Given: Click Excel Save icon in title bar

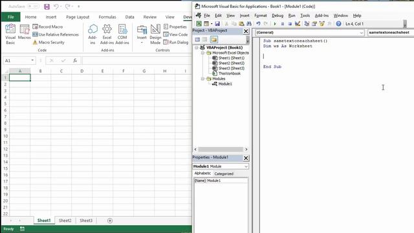Looking at the screenshot, I should [47, 6].
